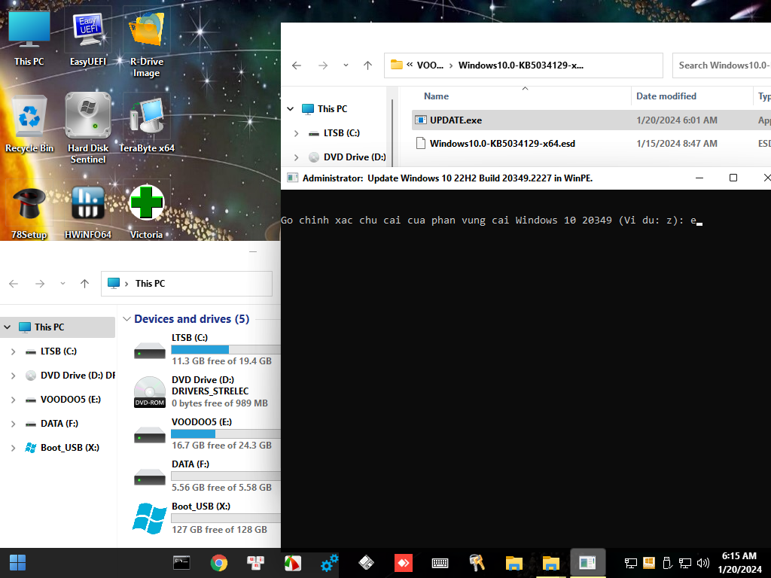Go forward in the KB5034129 folder window
Viewport: 771px width, 578px height.
point(322,65)
